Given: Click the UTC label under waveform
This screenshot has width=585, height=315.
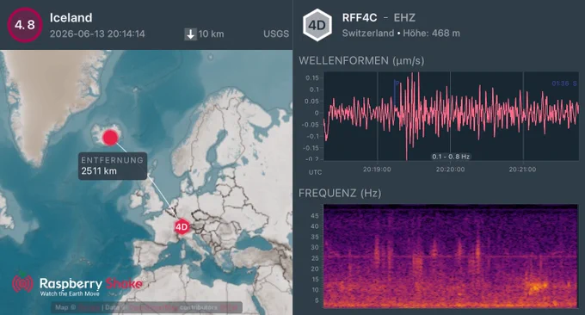Looking at the screenshot, I should click(x=315, y=172).
